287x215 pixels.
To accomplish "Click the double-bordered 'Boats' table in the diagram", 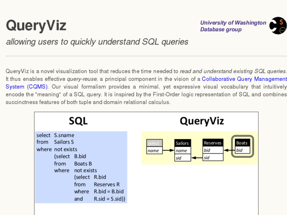I will tap(242, 146).
